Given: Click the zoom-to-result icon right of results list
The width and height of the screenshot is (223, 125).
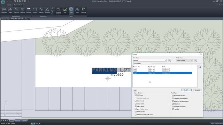Looking at the screenshot, I should 200,67.
